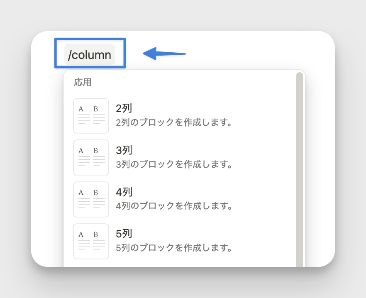The width and height of the screenshot is (366, 298).
Task: Choose the 3列 menu title
Action: pos(124,150)
